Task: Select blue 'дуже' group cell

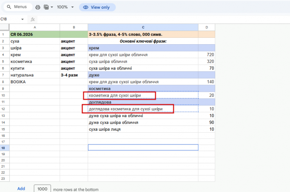Action: 143,75
